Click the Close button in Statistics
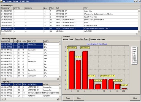141x102 pixels. 135,98
